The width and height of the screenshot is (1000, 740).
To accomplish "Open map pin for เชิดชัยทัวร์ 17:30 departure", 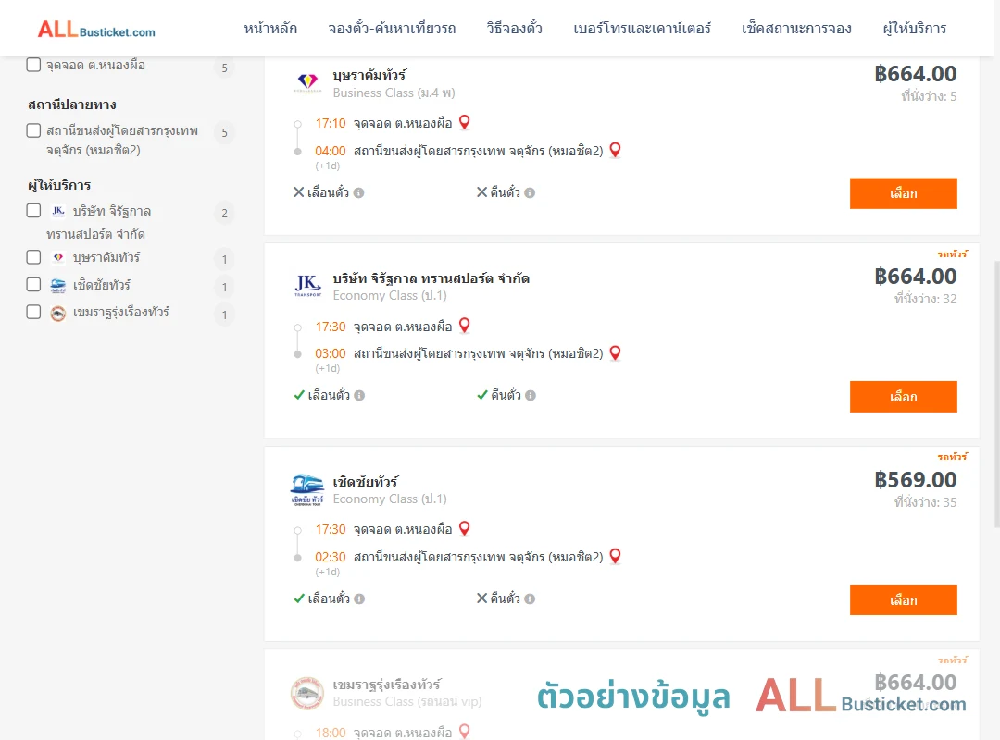I will click(x=464, y=528).
